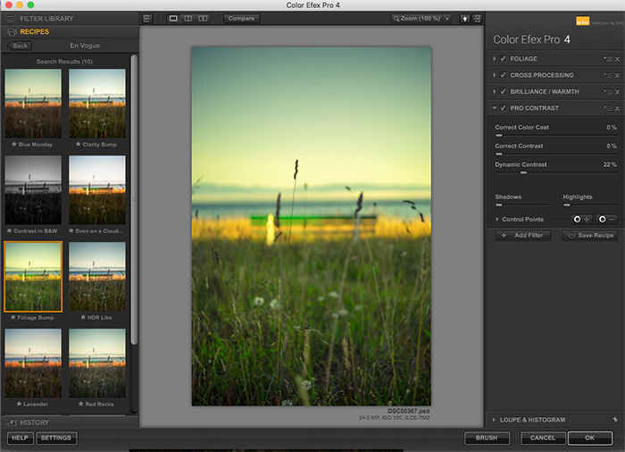Remove the Cross Processing filter
This screenshot has height=452, width=625.
618,75
